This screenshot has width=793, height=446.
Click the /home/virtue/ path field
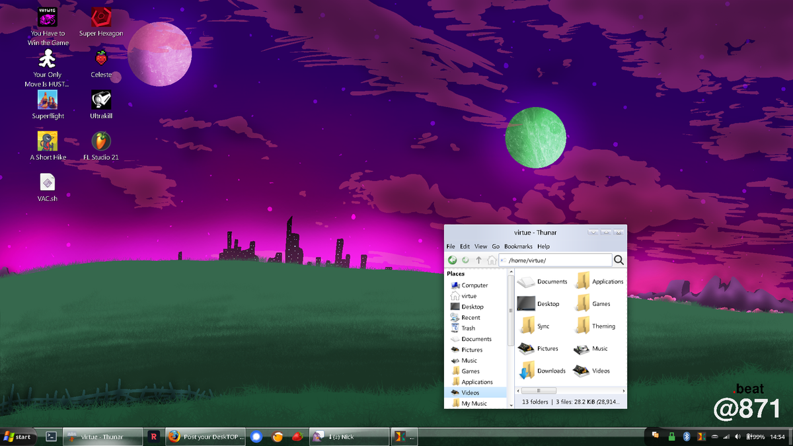pos(555,260)
